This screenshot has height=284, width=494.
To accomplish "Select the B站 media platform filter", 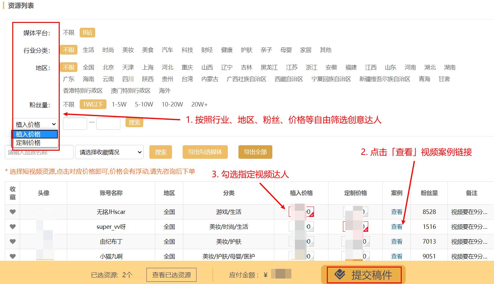I will [87, 33].
